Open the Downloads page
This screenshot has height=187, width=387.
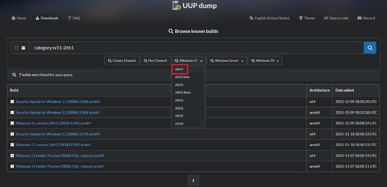47,18
